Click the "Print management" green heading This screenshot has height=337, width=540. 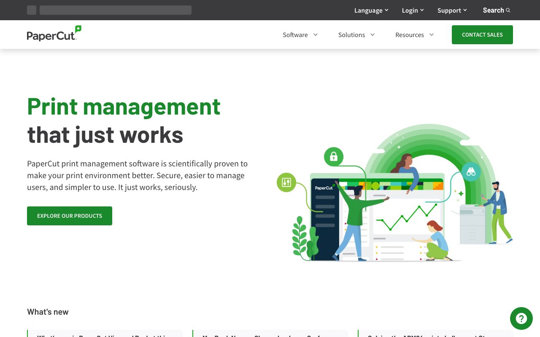(124, 106)
